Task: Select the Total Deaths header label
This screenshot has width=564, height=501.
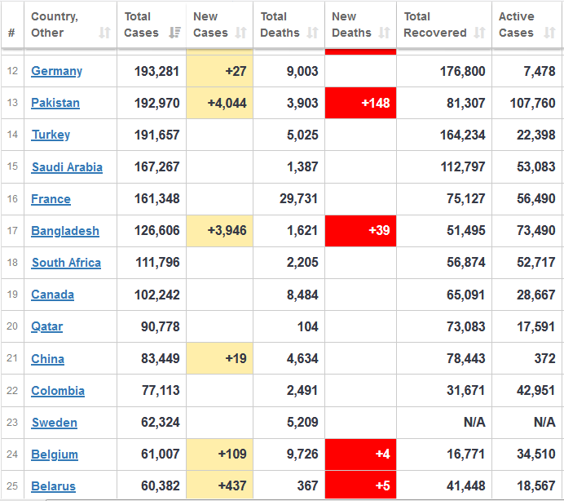Action: click(280, 24)
